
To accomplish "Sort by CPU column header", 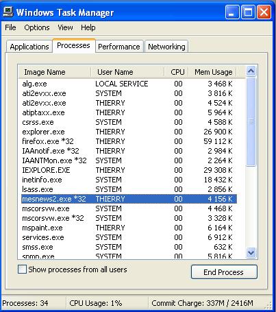I will [x=176, y=72].
